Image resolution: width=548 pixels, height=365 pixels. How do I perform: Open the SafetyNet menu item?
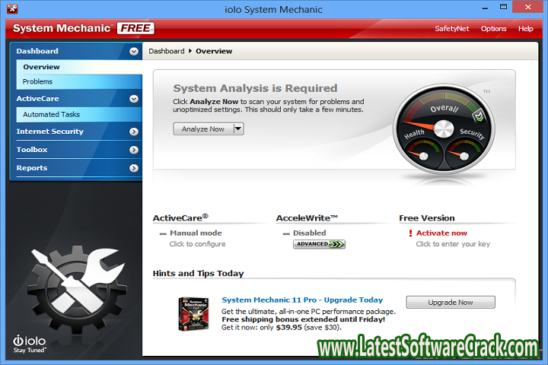(452, 29)
